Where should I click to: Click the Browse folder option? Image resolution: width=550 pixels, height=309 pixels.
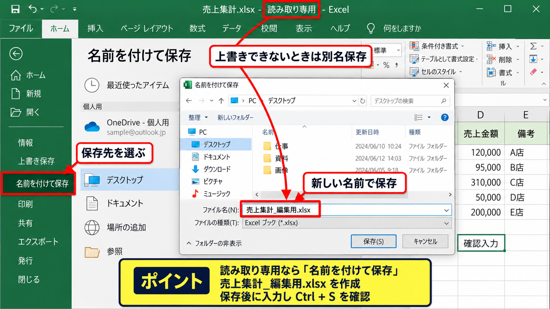[104, 252]
